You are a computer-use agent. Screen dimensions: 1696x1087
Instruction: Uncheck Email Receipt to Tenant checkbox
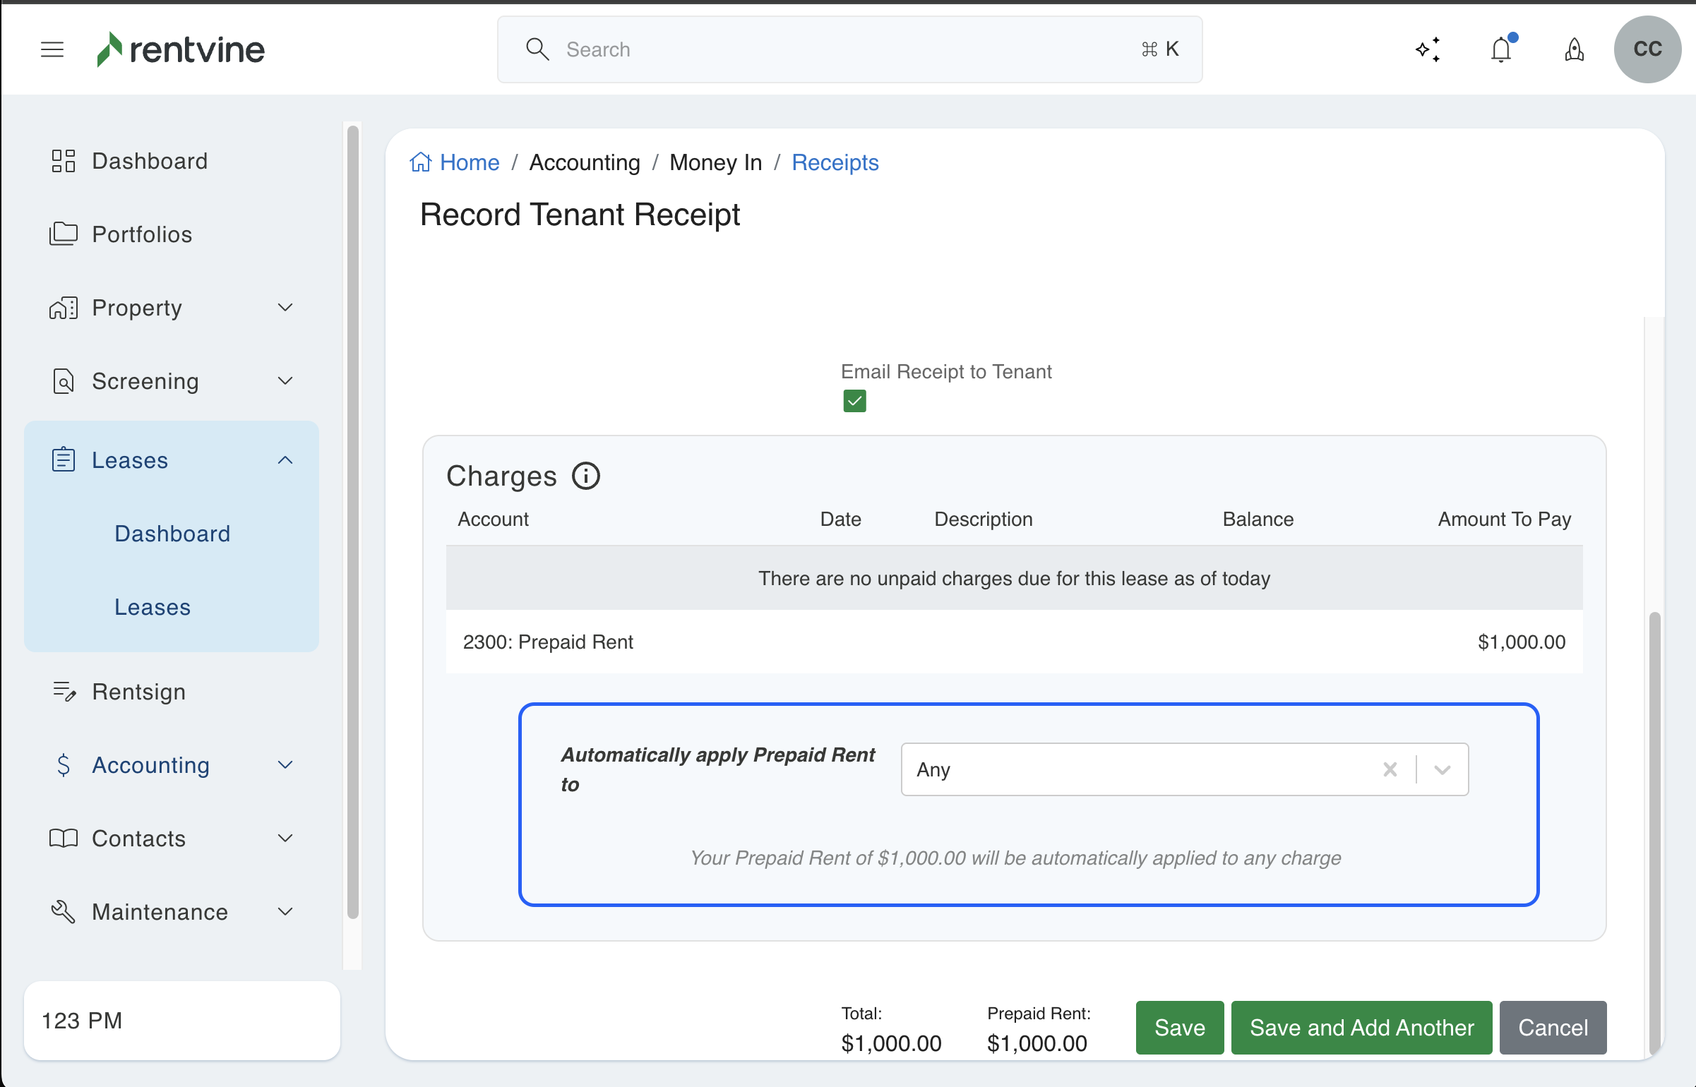[854, 401]
